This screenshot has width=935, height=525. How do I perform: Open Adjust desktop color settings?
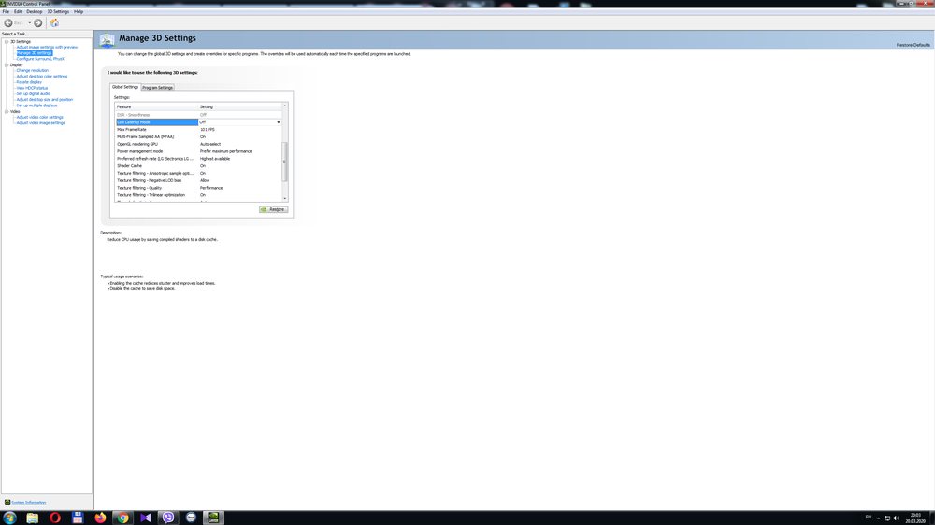[x=42, y=77]
